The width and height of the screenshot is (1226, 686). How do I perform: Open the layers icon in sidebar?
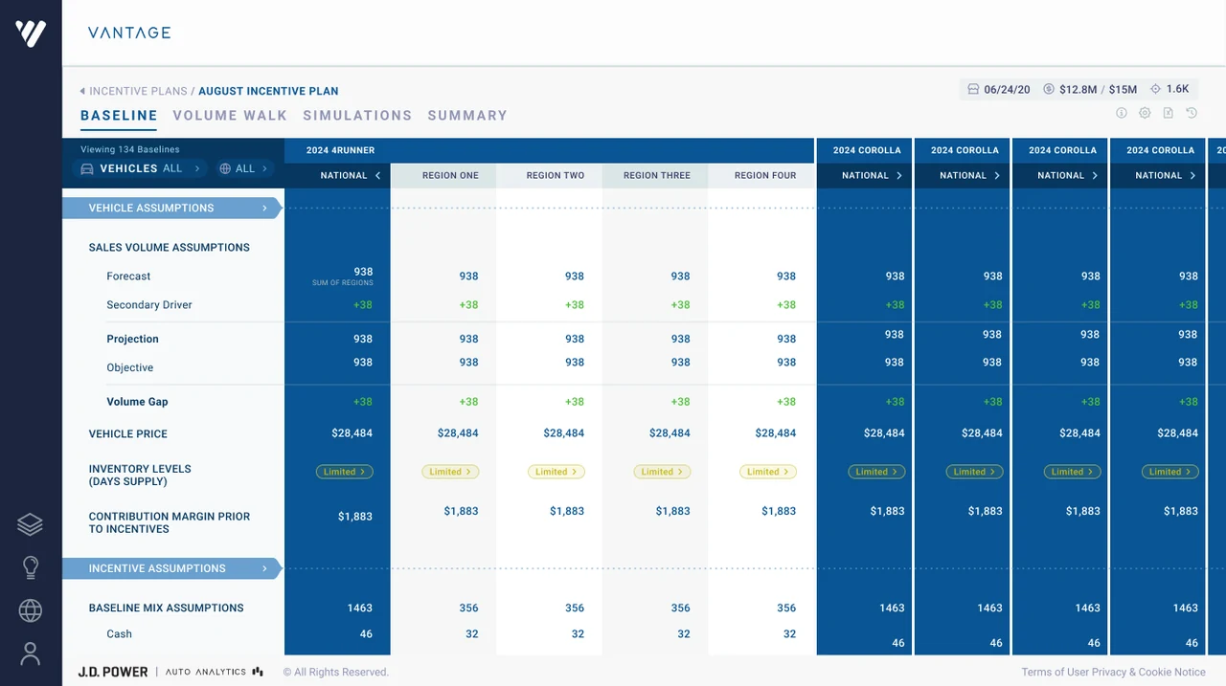[30, 524]
